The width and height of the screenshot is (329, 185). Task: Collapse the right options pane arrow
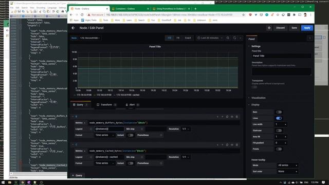310,38
